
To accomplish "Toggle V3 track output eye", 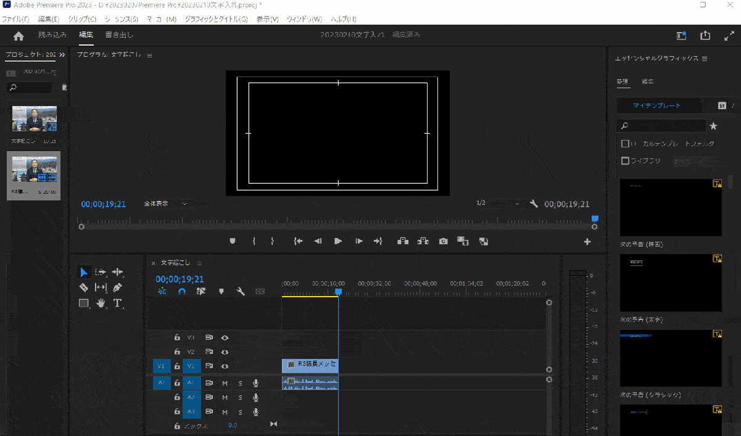I will pos(225,337).
